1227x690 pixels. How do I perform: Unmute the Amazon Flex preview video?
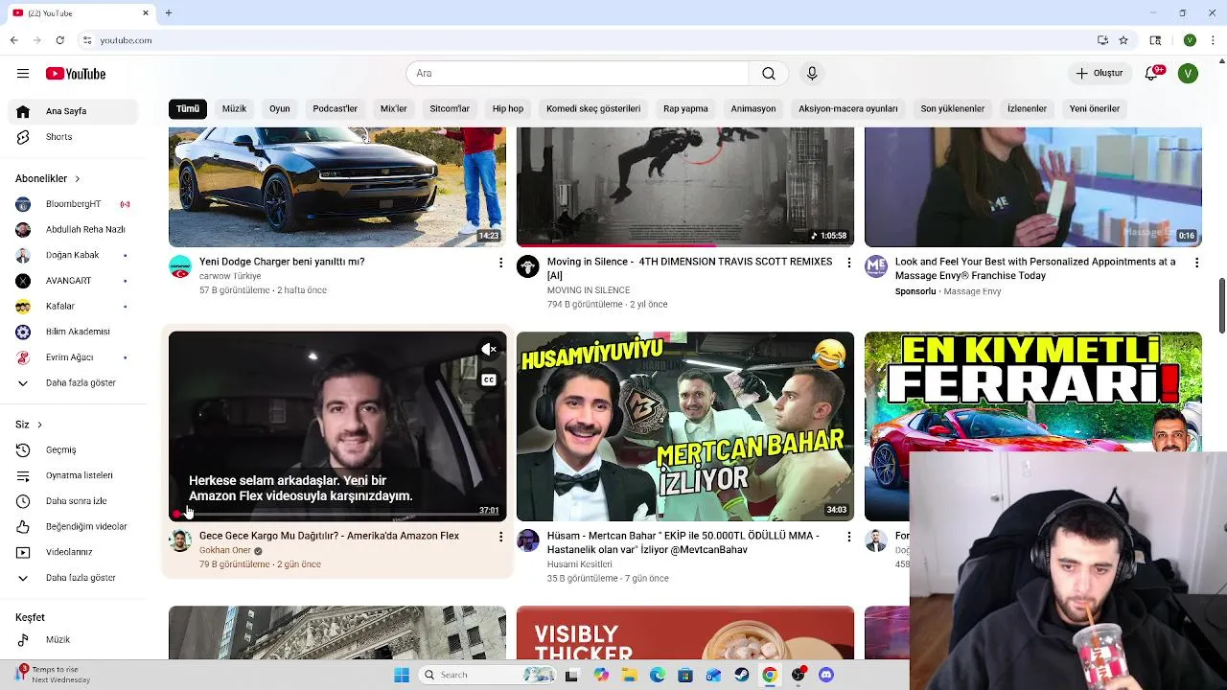[x=489, y=349]
